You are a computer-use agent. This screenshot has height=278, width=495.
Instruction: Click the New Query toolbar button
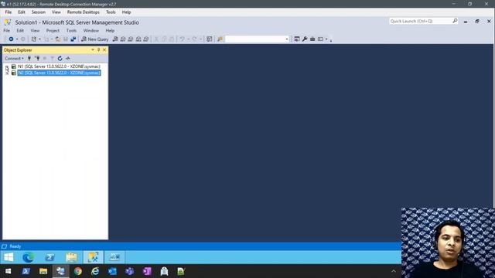coord(95,39)
